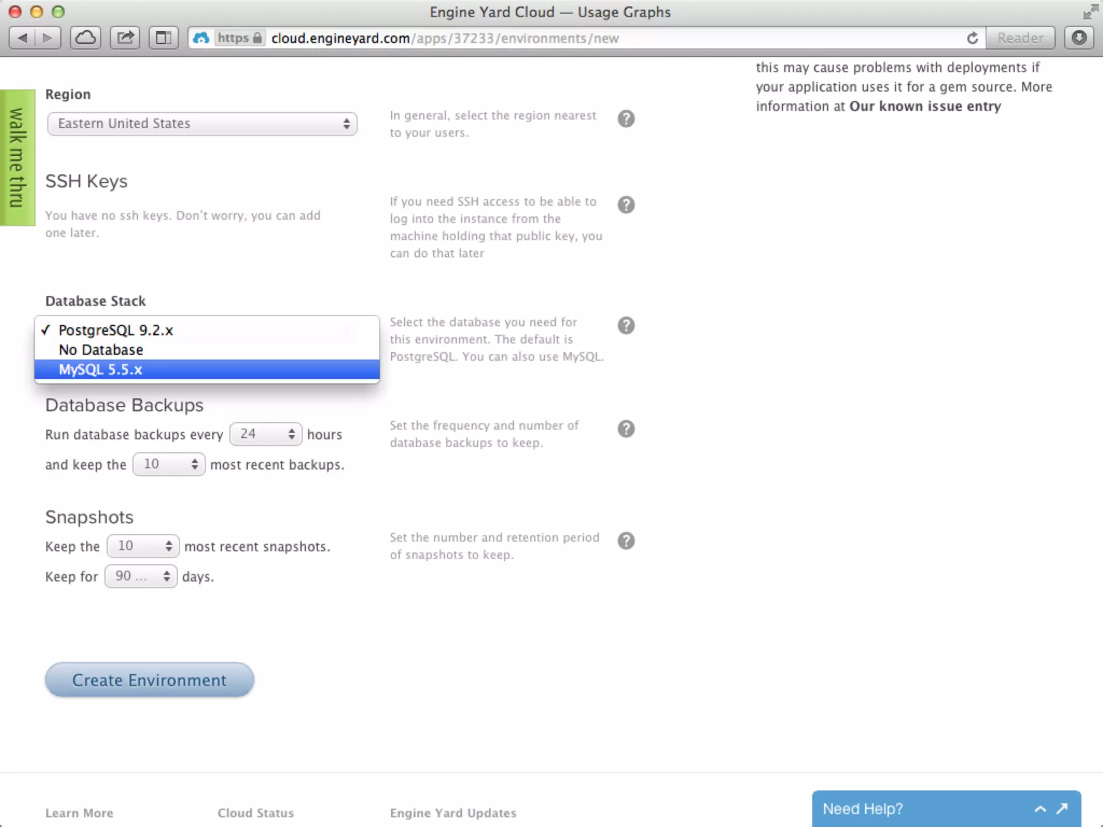This screenshot has width=1103, height=827.
Task: Open most recent snapshots count dropdown
Action: click(x=143, y=546)
